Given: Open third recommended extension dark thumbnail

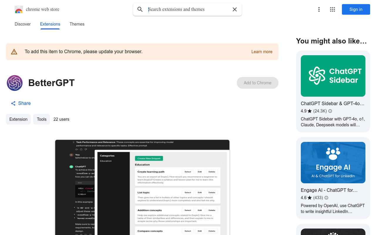Looking at the screenshot, I should 333,232.
